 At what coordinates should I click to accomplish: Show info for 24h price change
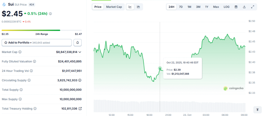tap(50, 14)
